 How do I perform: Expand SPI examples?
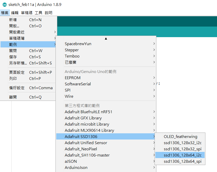tap(106, 90)
